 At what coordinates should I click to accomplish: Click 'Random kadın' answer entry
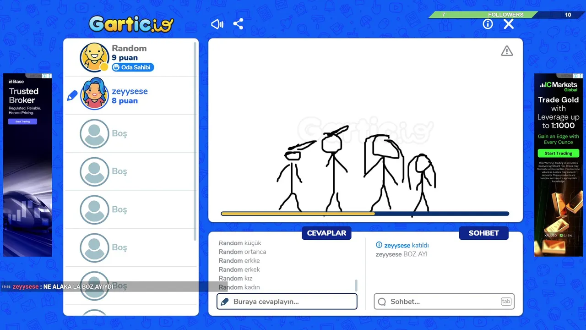tap(239, 287)
